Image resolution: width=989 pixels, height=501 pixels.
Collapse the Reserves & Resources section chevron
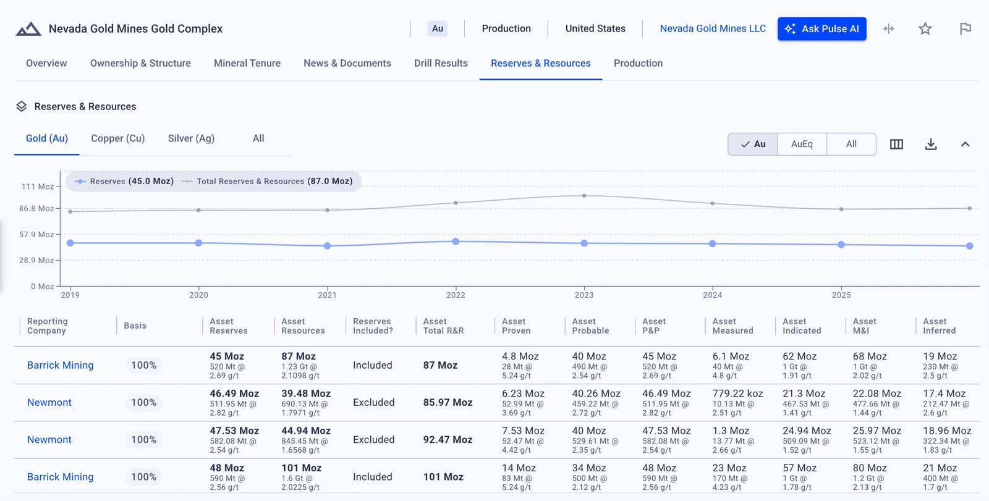pos(965,144)
